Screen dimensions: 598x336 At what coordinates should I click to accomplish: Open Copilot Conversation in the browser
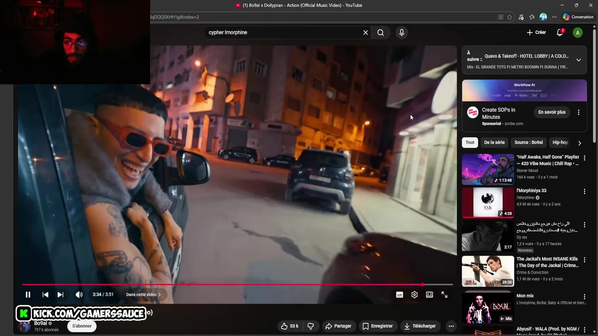click(x=578, y=17)
